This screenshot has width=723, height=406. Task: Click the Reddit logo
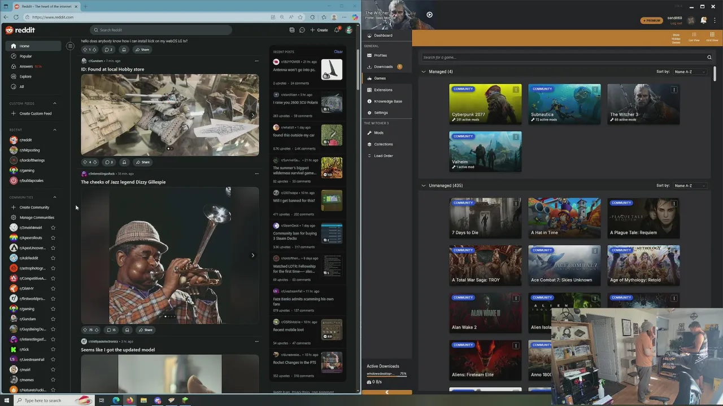[x=20, y=30]
